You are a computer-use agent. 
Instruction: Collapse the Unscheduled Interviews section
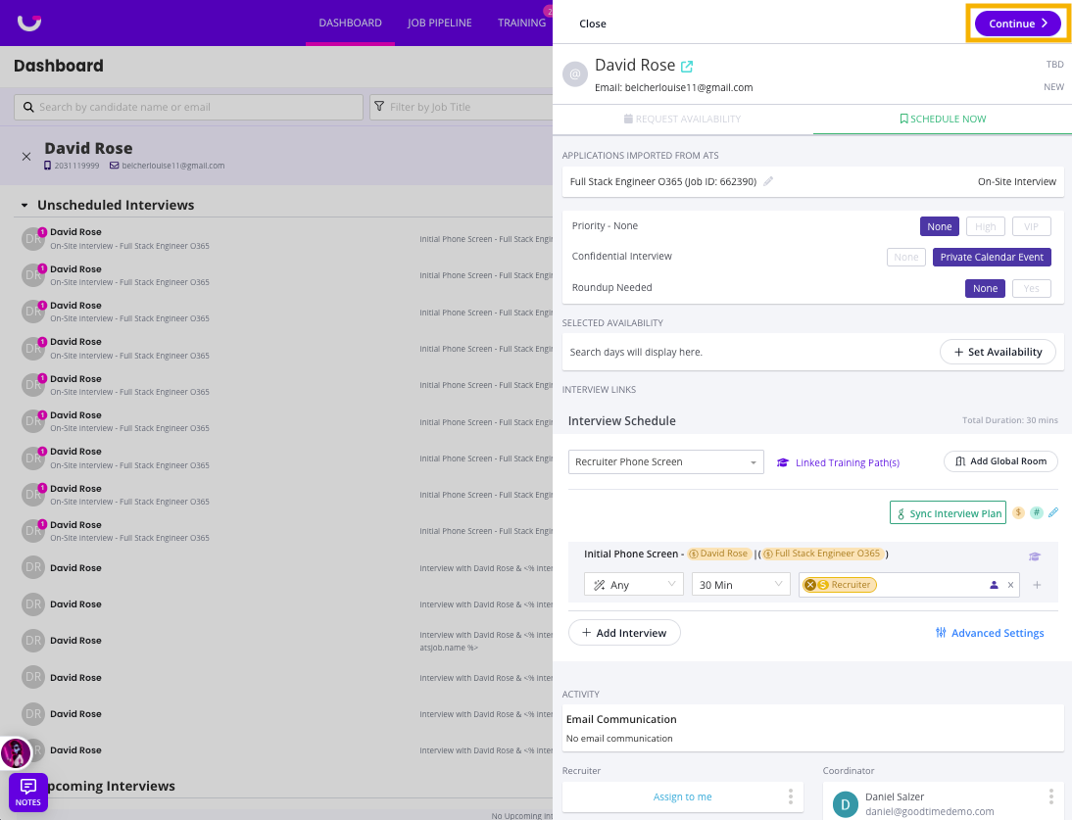pos(24,205)
